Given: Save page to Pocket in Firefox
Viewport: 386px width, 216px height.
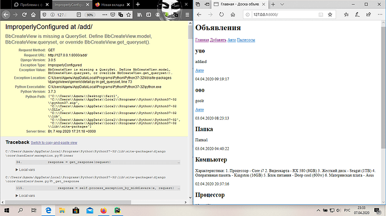Looking at the screenshot, I should [112, 15].
